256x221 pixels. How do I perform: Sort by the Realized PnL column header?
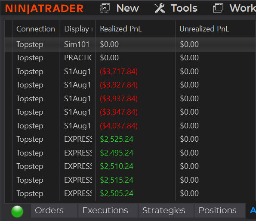pos(136,29)
